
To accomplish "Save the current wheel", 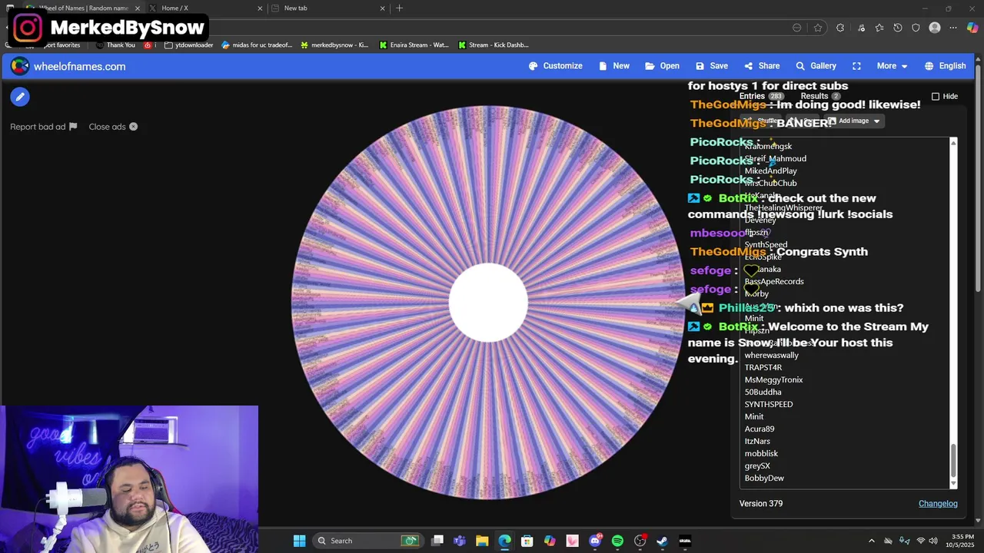I will coord(712,66).
